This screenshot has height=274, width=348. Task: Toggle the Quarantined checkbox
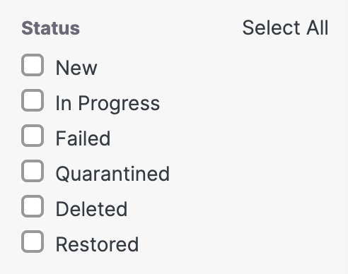coord(33,171)
